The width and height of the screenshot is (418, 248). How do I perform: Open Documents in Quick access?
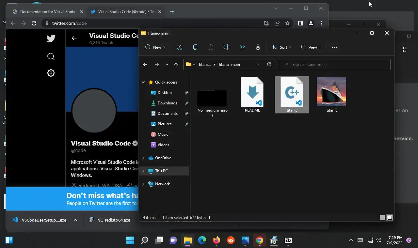click(x=168, y=114)
